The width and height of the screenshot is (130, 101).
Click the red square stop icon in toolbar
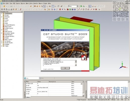click(x=96, y=9)
